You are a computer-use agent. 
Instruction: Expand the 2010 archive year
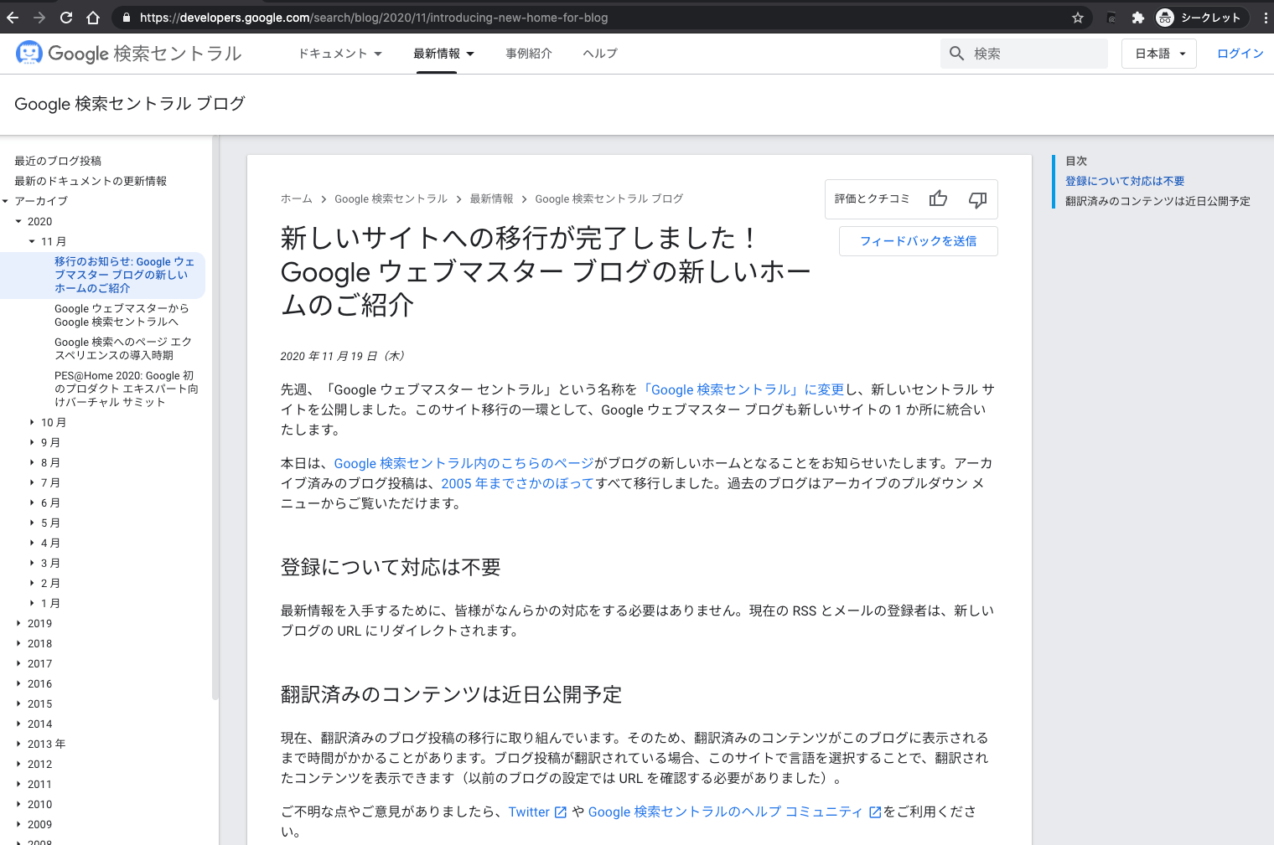point(18,804)
